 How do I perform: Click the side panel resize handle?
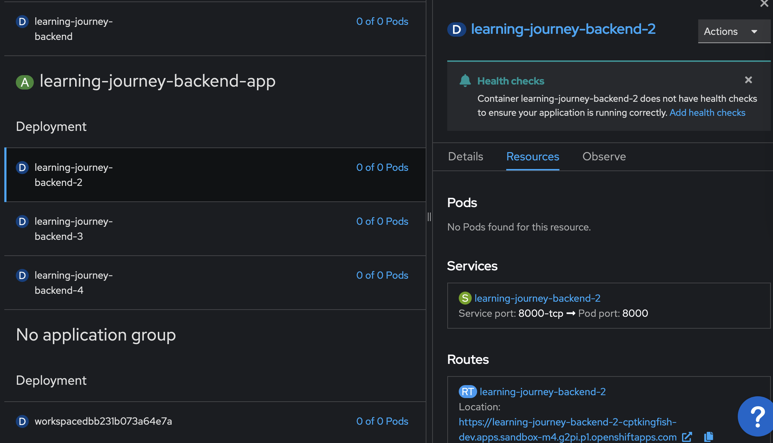[x=429, y=217]
